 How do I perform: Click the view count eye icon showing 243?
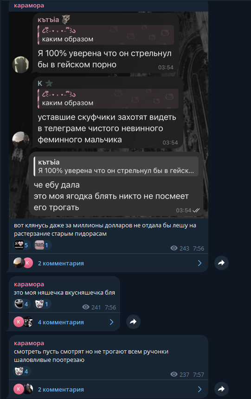point(174,248)
